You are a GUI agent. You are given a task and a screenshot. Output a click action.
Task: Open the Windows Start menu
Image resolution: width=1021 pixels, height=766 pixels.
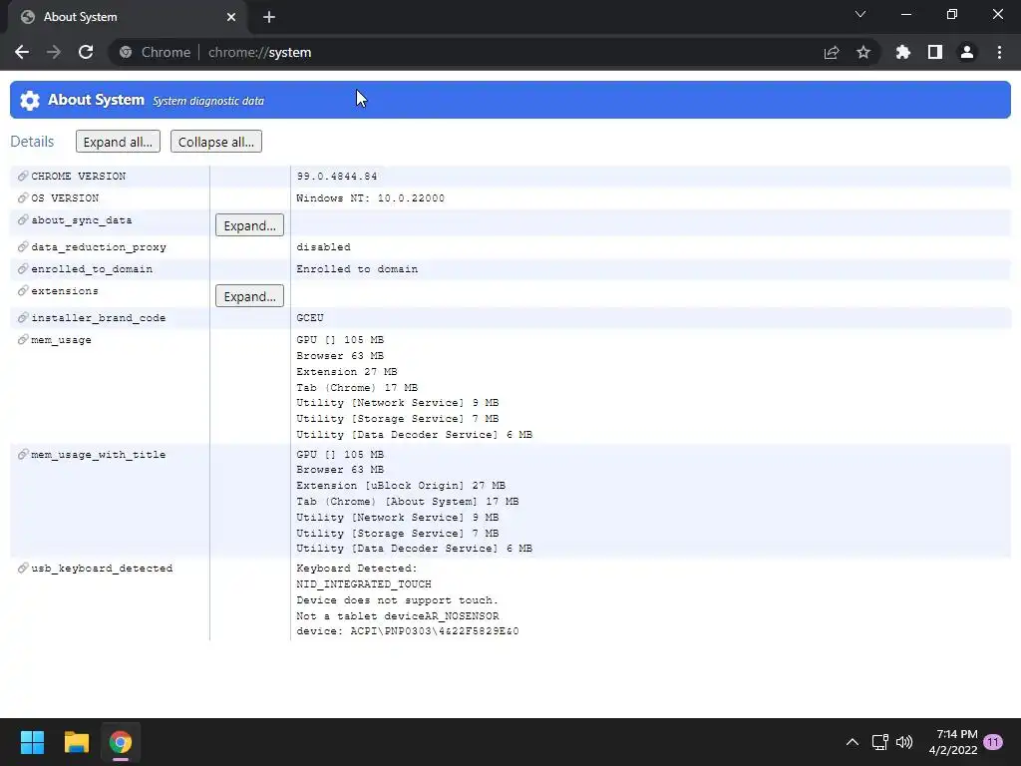pos(32,742)
